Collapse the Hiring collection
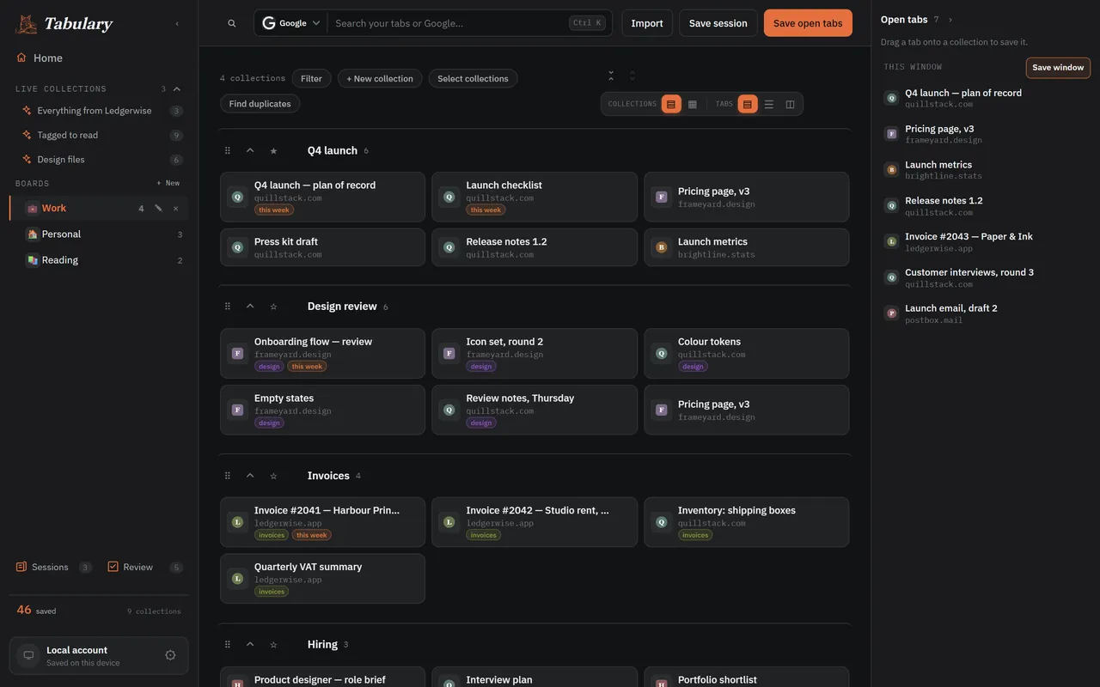The image size is (1100, 687). (x=250, y=644)
